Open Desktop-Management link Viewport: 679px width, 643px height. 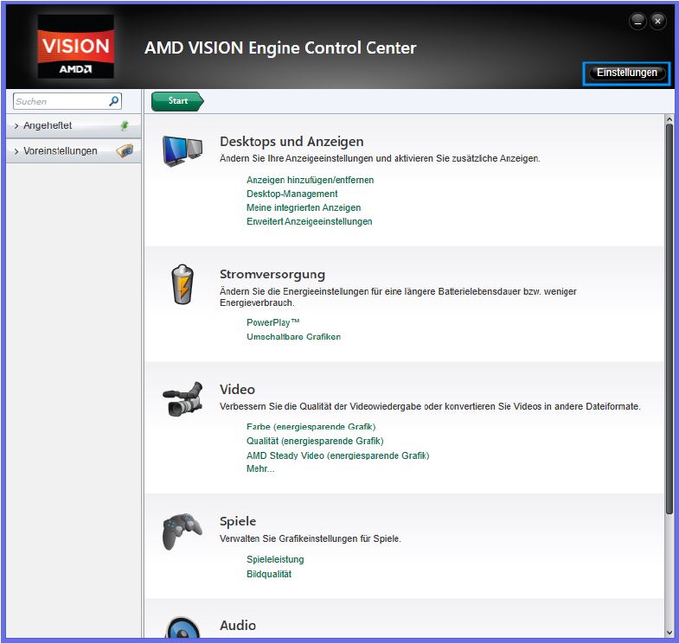[291, 194]
